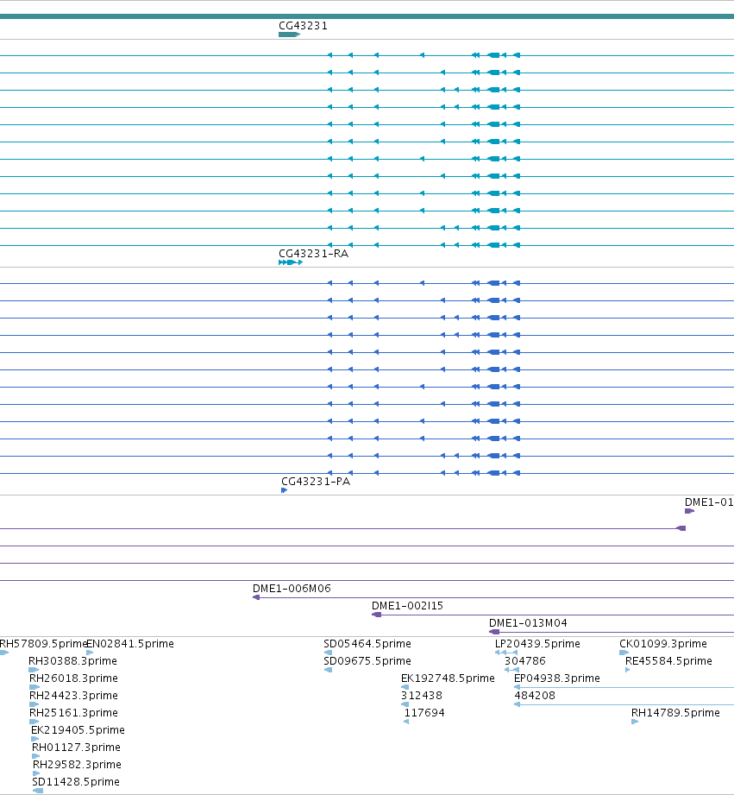Select the 117694 arrow glyph
This screenshot has height=795, width=734.
tap(406, 722)
